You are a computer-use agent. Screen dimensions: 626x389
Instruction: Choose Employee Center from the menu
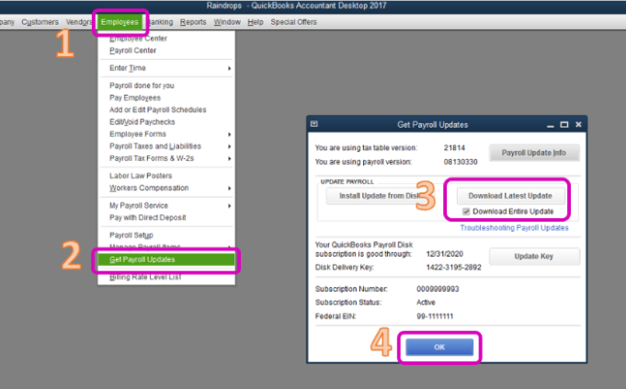click(x=138, y=39)
